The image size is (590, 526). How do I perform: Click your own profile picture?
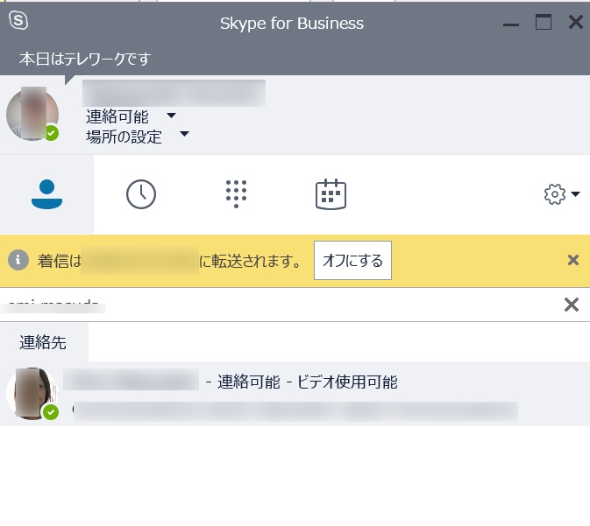(32, 115)
